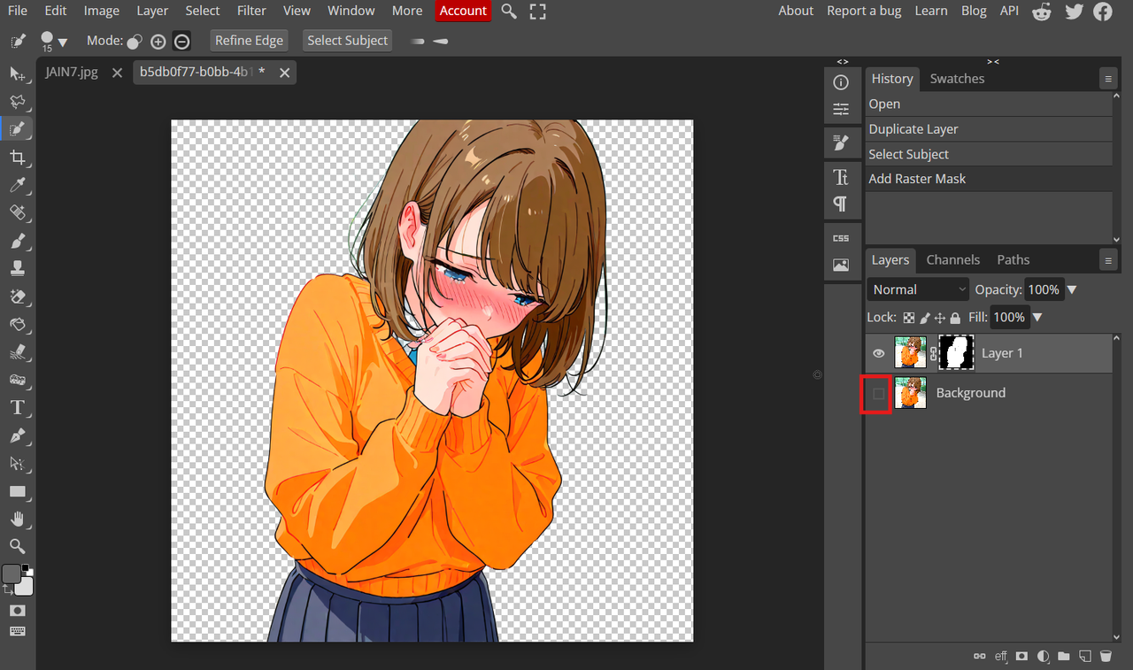Image resolution: width=1133 pixels, height=670 pixels.
Task: Set selection mode to subtract (minus)
Action: (181, 41)
